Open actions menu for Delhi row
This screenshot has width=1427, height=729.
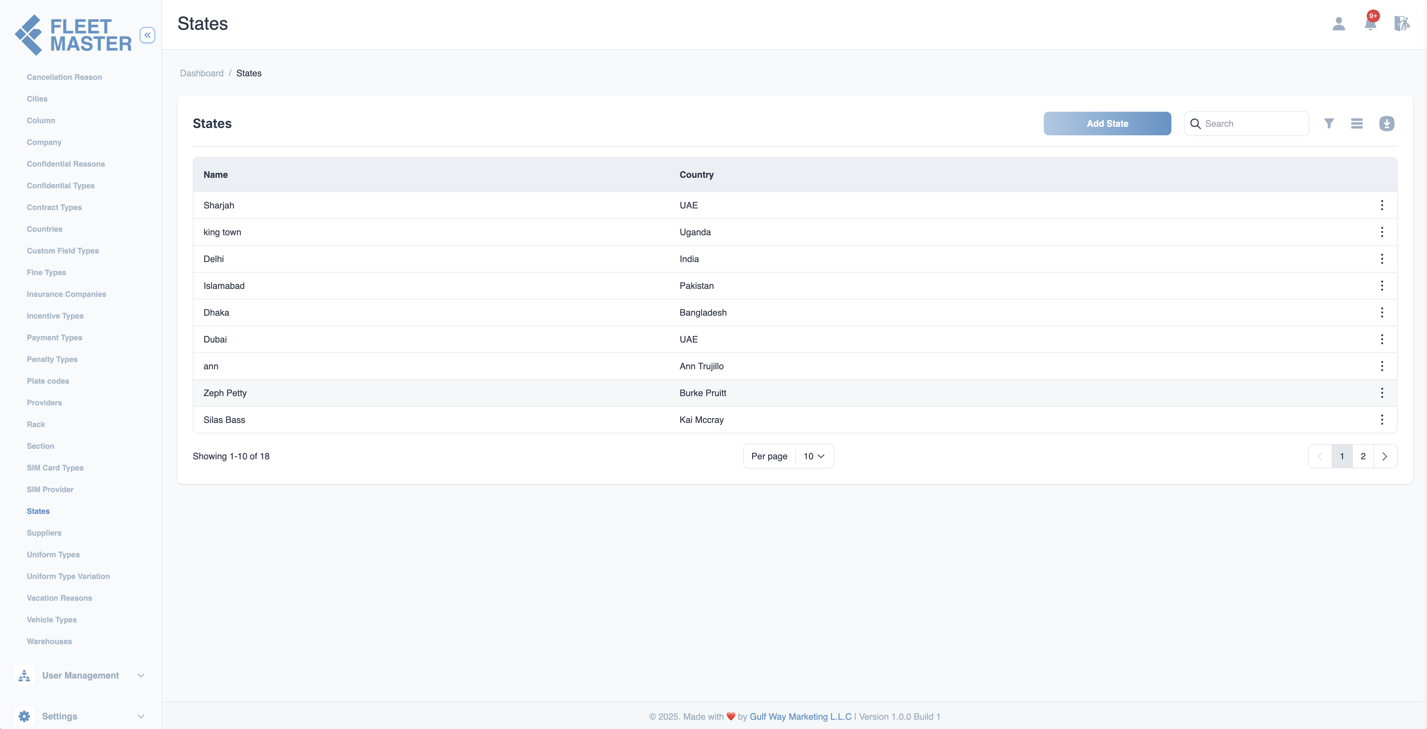point(1382,259)
